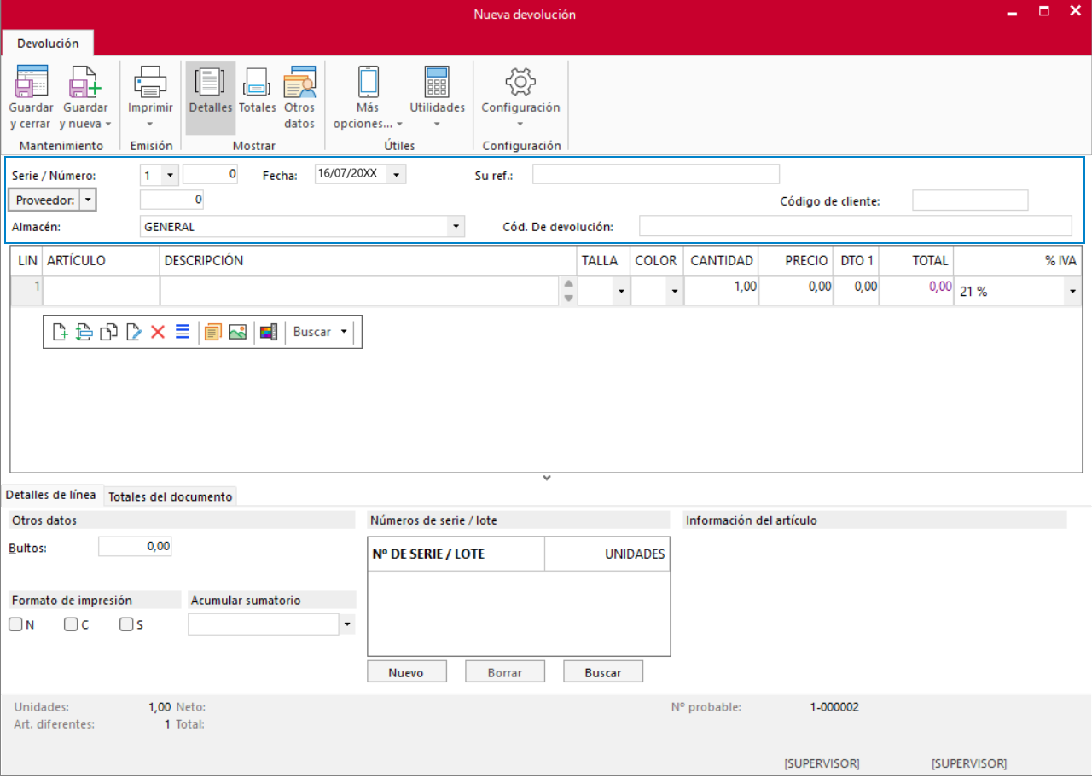Click the ARTÍCULO column header
This screenshot has height=778, width=1092.
(102, 261)
